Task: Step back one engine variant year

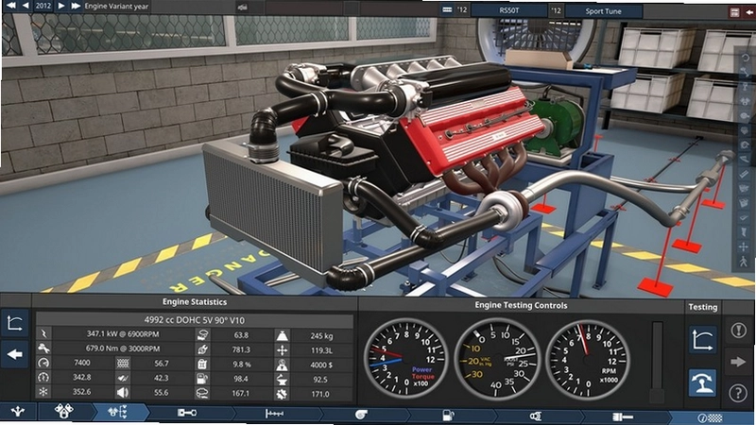Action: tap(26, 6)
